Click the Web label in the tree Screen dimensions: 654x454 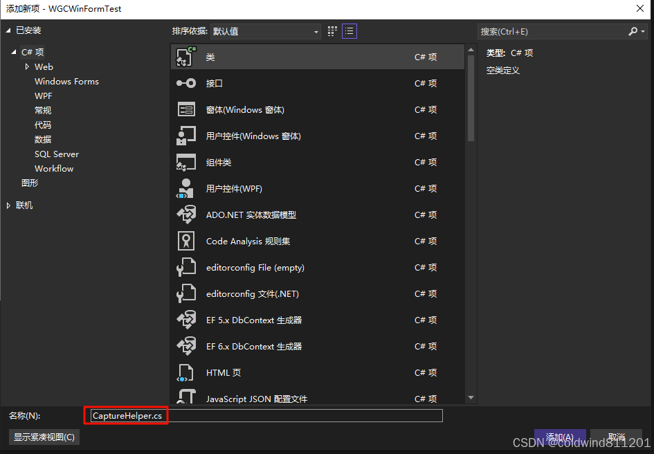coord(44,66)
